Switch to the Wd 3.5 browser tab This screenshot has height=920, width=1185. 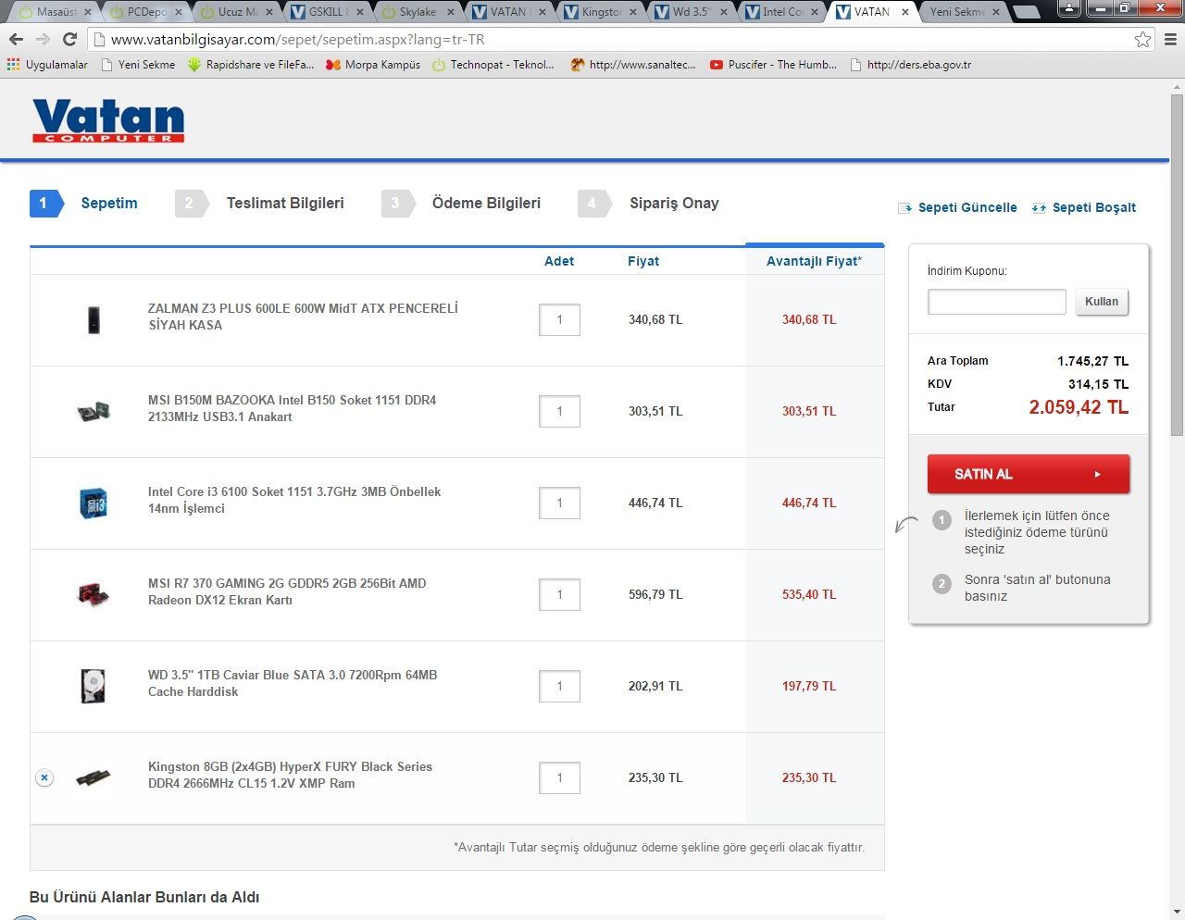[690, 12]
